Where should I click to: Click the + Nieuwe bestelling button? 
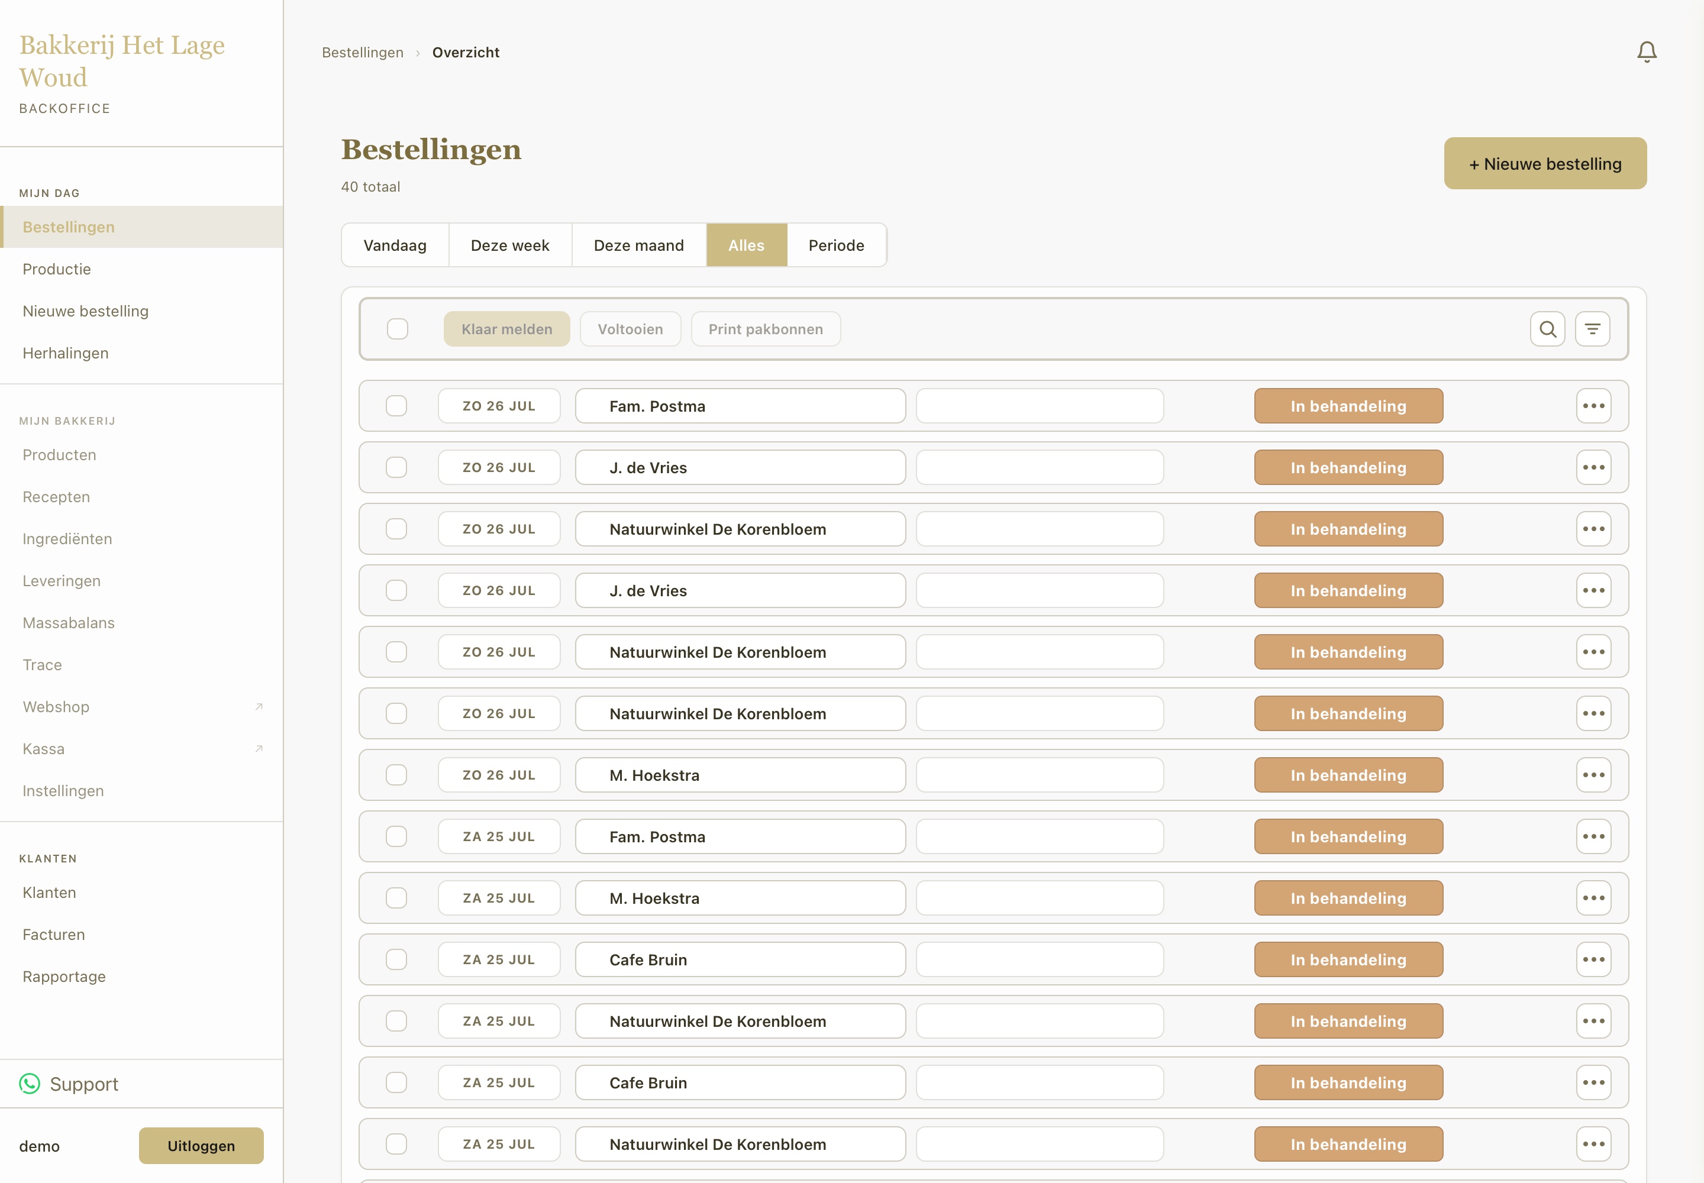coord(1545,163)
